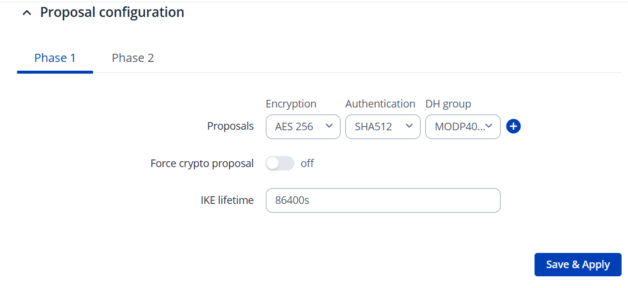This screenshot has height=288, width=628.
Task: Click the arrow in the SHA512 dropdown
Action: (x=409, y=126)
